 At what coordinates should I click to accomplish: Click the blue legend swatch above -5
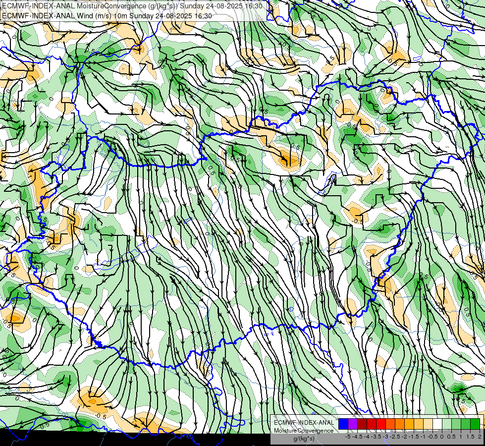[343, 424]
